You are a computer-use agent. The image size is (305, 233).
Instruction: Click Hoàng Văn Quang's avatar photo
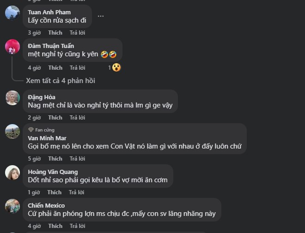coord(12,173)
